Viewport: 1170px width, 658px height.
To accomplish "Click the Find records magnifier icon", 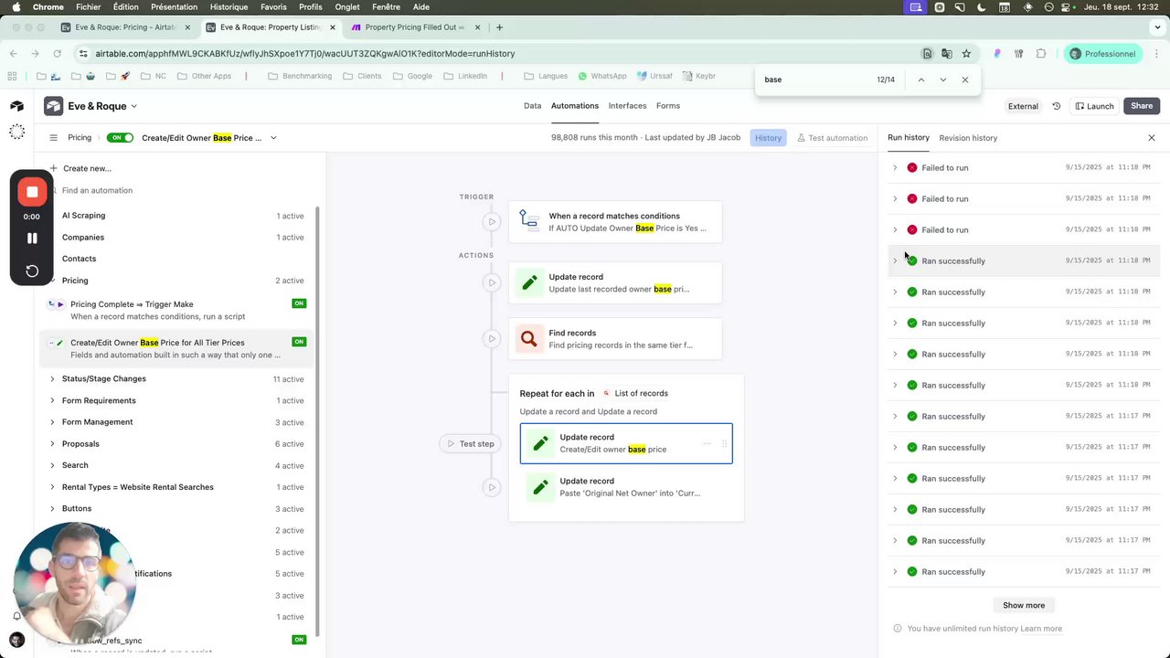I will click(x=529, y=339).
